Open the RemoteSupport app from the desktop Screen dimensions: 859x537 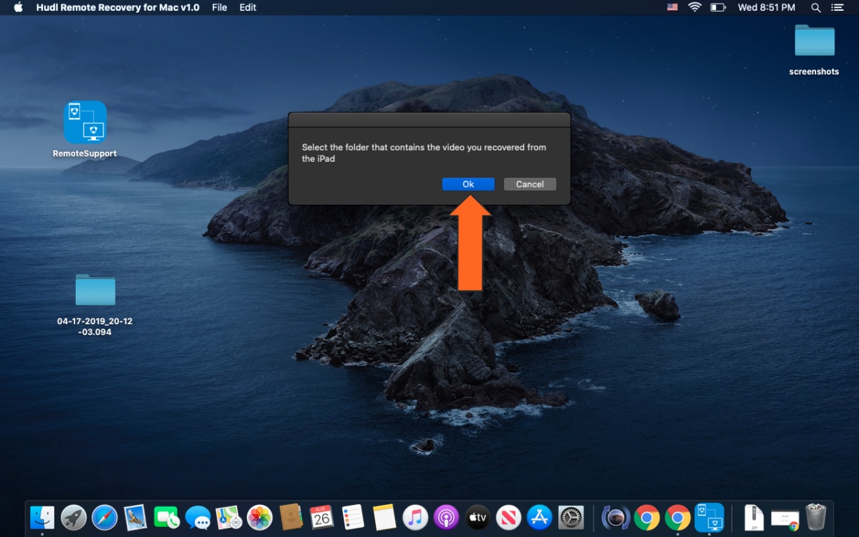click(84, 122)
